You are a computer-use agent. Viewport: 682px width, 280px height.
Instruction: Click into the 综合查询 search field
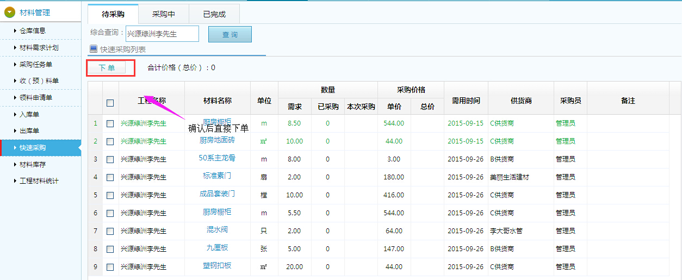162,34
